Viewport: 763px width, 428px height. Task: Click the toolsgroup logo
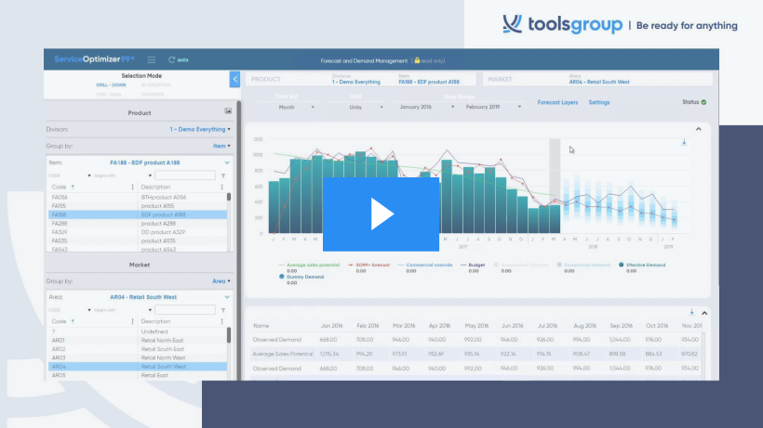point(563,24)
